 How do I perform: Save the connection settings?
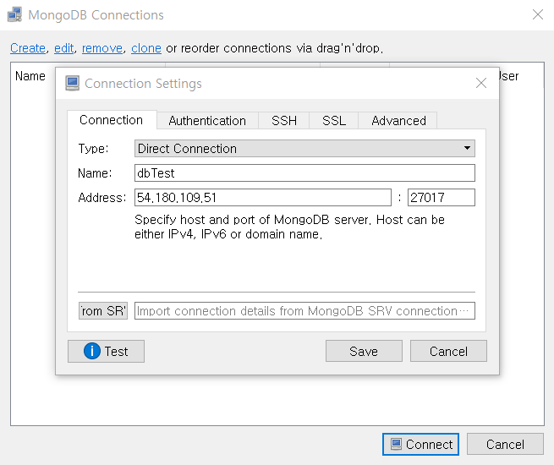pyautogui.click(x=364, y=352)
